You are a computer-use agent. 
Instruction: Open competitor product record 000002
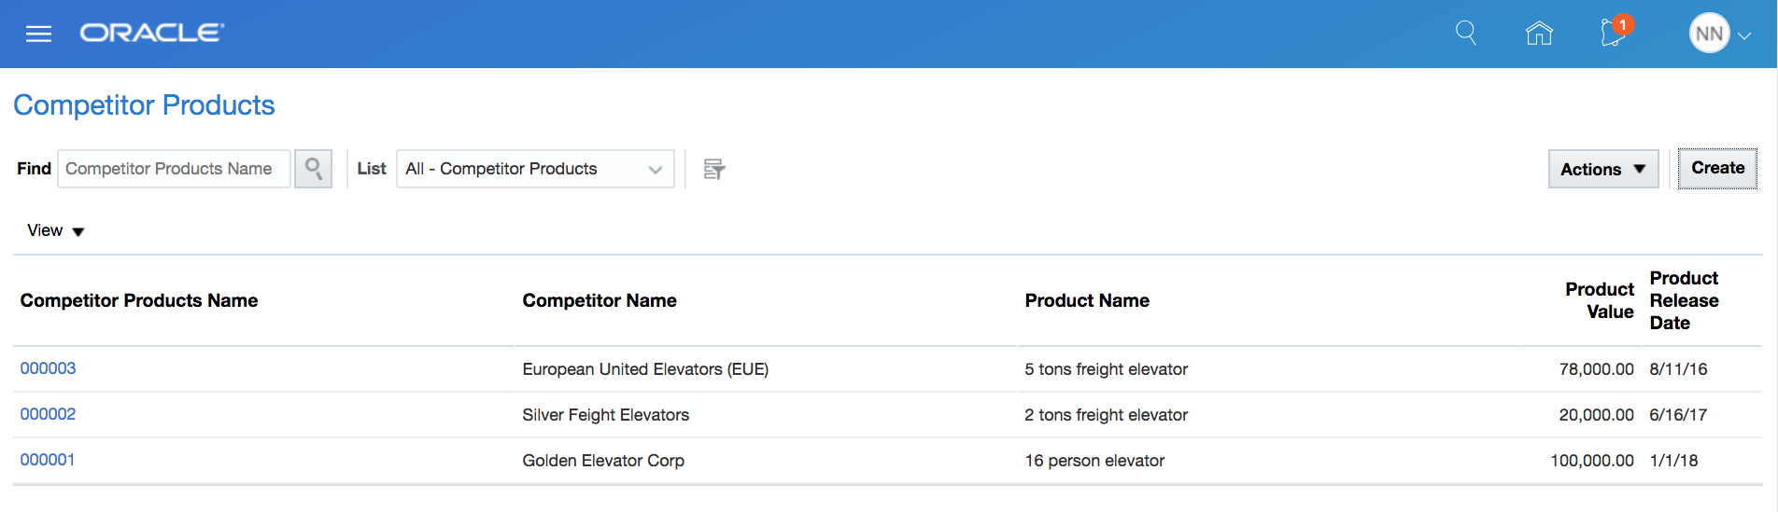pos(49,414)
